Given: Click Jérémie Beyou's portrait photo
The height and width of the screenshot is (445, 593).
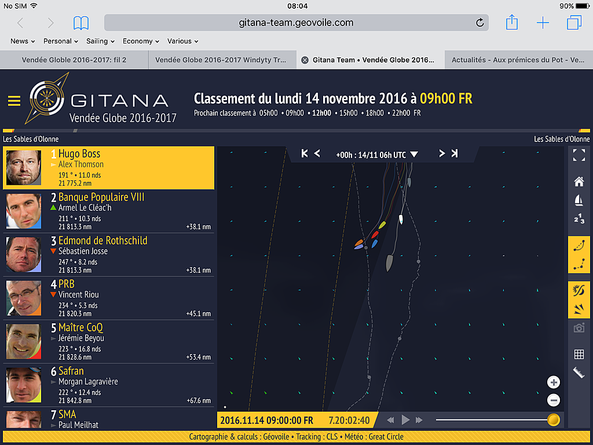Looking at the screenshot, I should 24,342.
